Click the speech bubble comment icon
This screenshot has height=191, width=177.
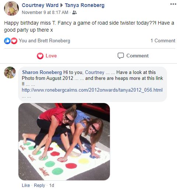(x=121, y=56)
